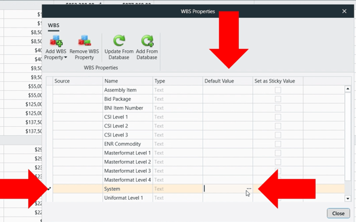The width and height of the screenshot is (356, 222).
Task: Select the Uniformat Level 1 name cell
Action: 128,197
